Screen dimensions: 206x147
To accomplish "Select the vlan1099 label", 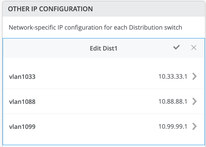I will [22, 127].
